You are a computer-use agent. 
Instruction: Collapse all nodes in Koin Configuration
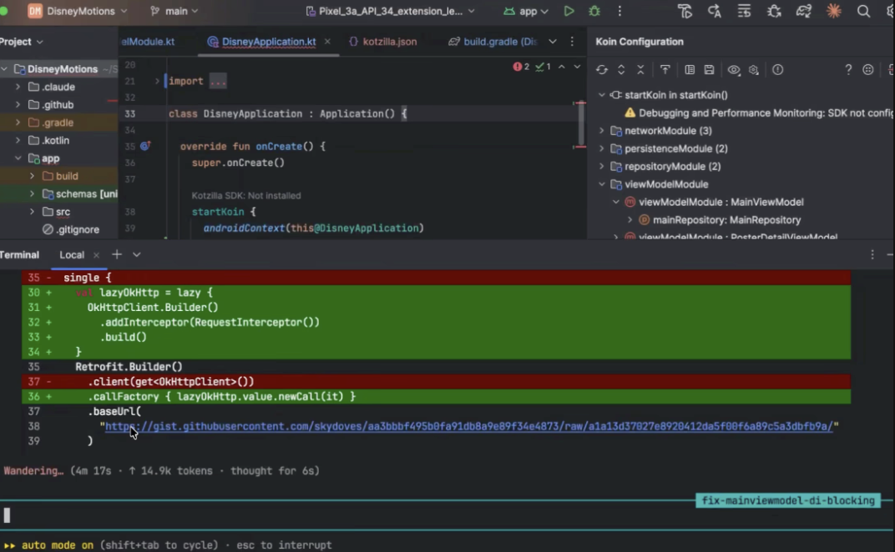(640, 69)
